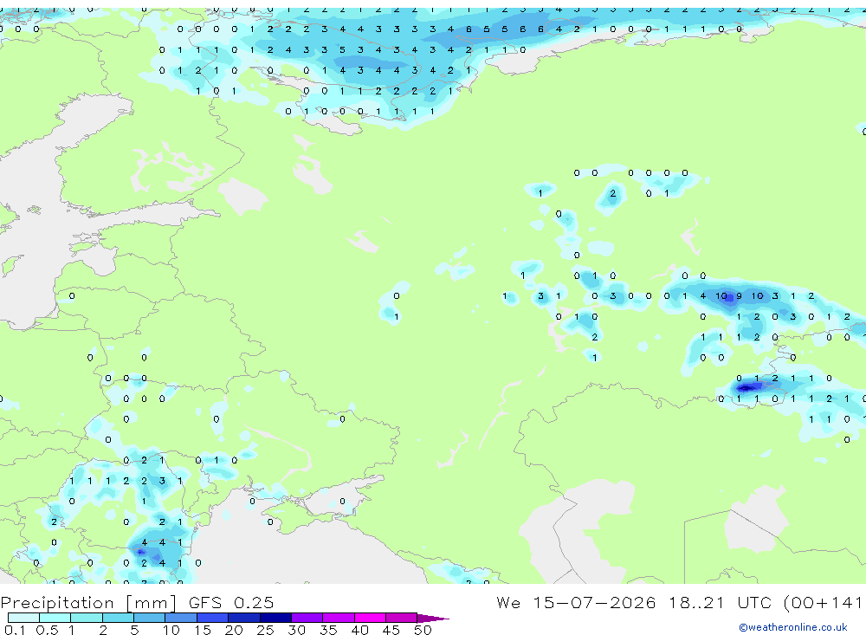866x635 pixels.
Task: Select the 25–30 mm legend segment
Action: [x=275, y=618]
